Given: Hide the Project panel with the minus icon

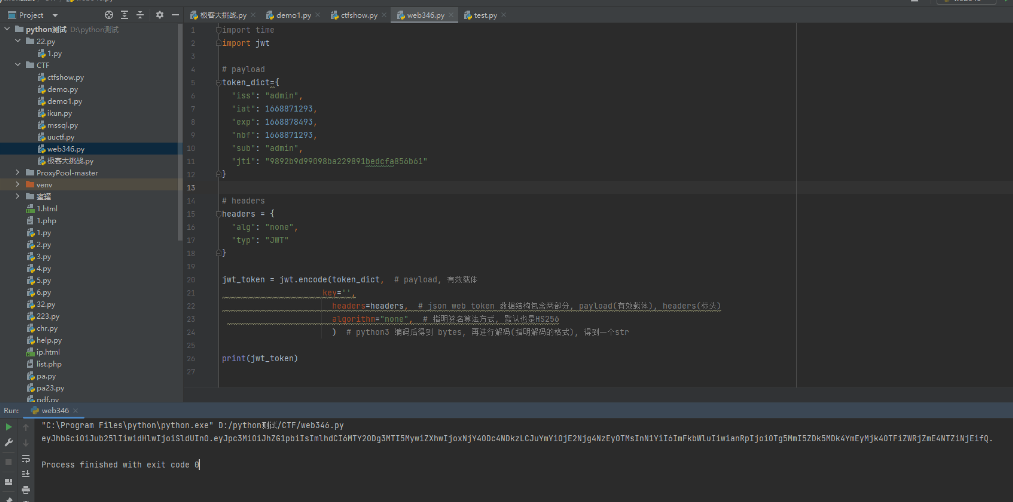Looking at the screenshot, I should point(176,15).
